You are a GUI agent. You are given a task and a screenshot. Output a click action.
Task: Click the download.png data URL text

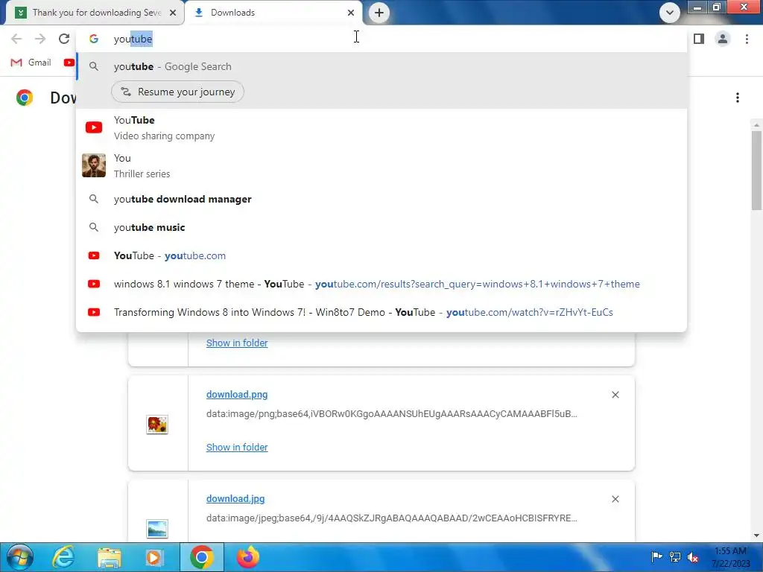click(x=392, y=414)
